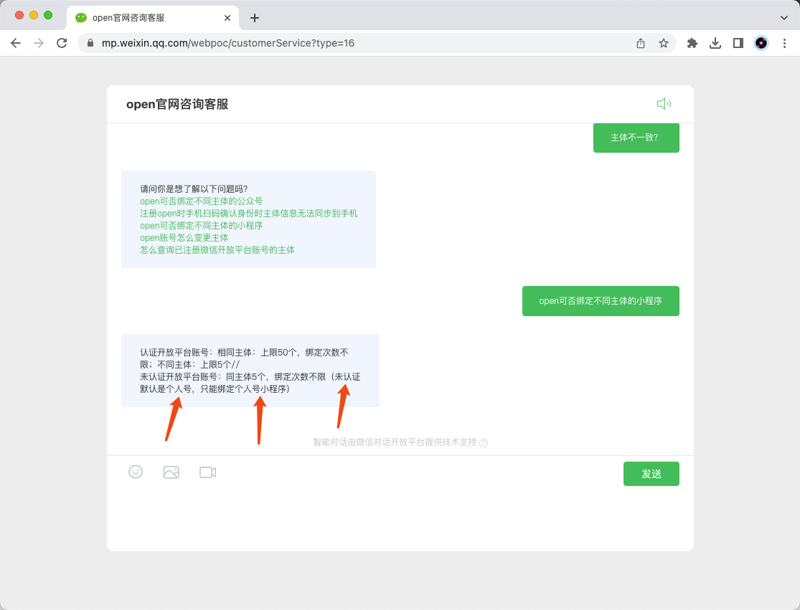Click the address bar URL
800x610 pixels.
click(x=228, y=43)
